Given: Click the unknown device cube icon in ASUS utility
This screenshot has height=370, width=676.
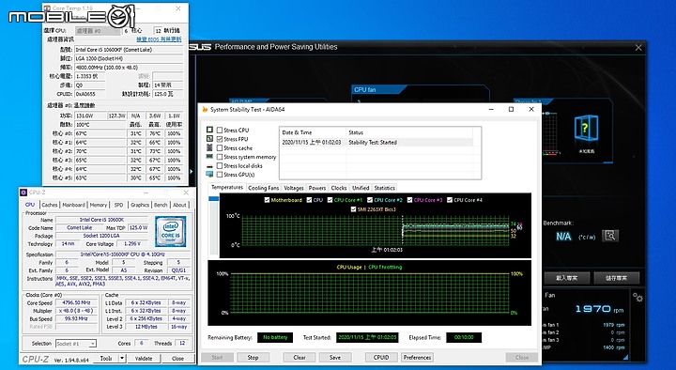Looking at the screenshot, I should click(x=586, y=128).
